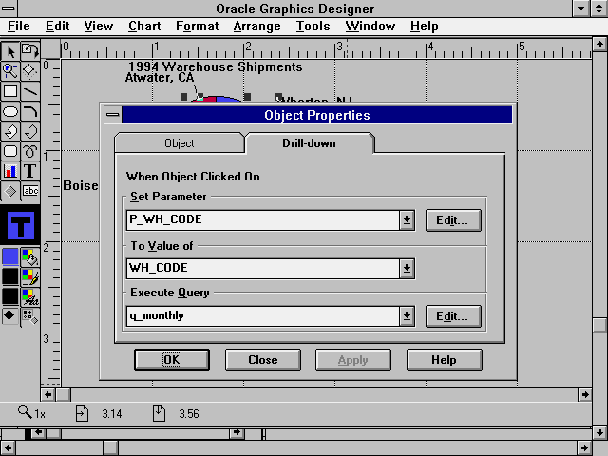
Task: Pick the rectangle drawing tool
Action: click(10, 91)
